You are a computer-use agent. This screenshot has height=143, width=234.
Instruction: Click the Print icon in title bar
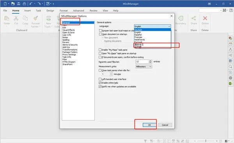pyautogui.click(x=24, y=3)
